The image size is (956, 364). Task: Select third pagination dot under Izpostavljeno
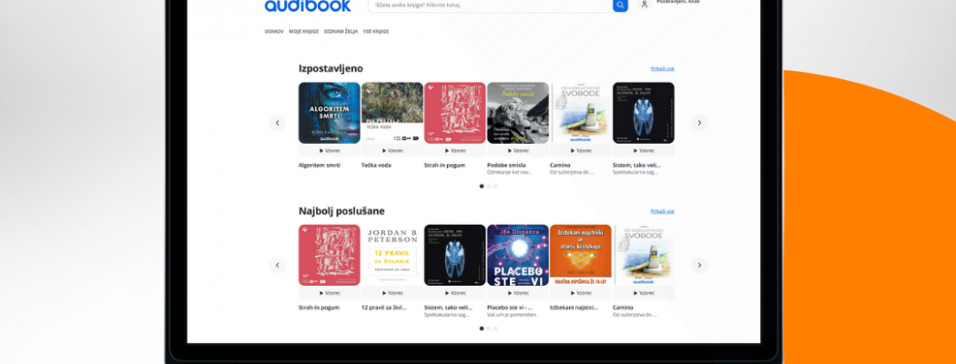495,187
